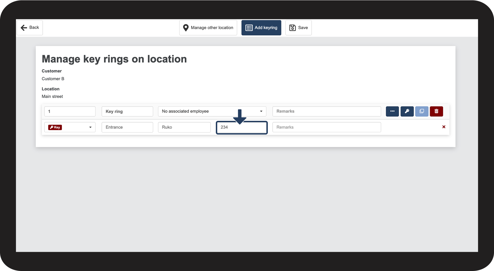494x271 pixels.
Task: Click the key row Remarks field
Action: [x=327, y=127]
